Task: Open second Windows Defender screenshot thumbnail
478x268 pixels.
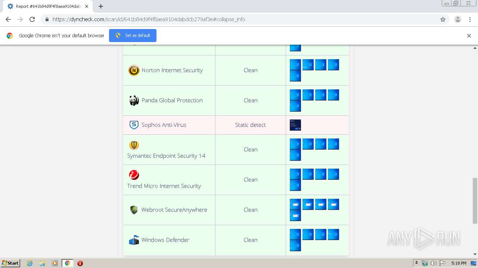Action: (308, 234)
